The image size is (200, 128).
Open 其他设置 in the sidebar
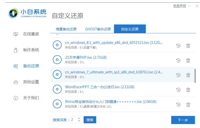pyautogui.click(x=31, y=82)
